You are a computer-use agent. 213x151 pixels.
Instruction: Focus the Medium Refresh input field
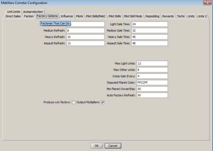[x=85, y=31]
